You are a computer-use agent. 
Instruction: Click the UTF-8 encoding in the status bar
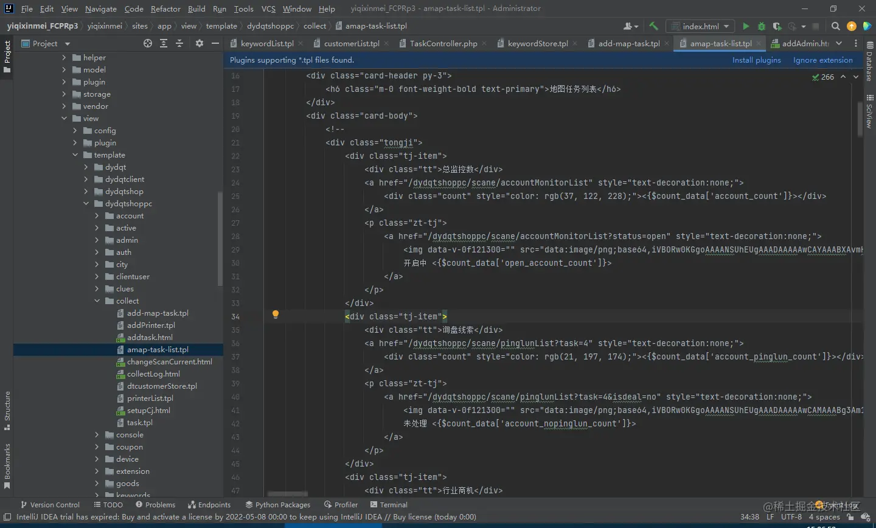click(791, 516)
